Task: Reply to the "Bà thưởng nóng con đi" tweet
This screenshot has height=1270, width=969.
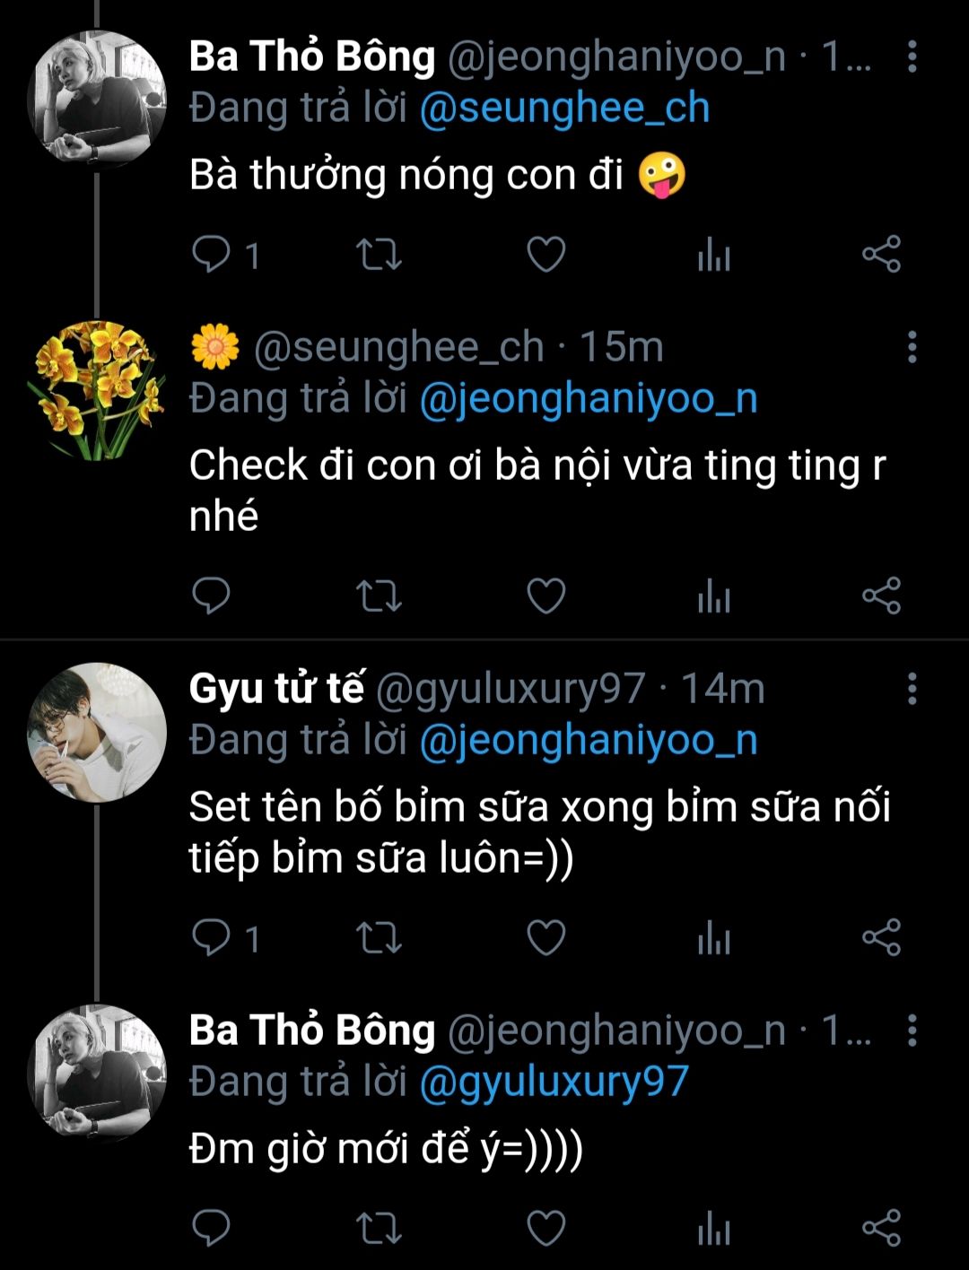Action: click(x=212, y=255)
